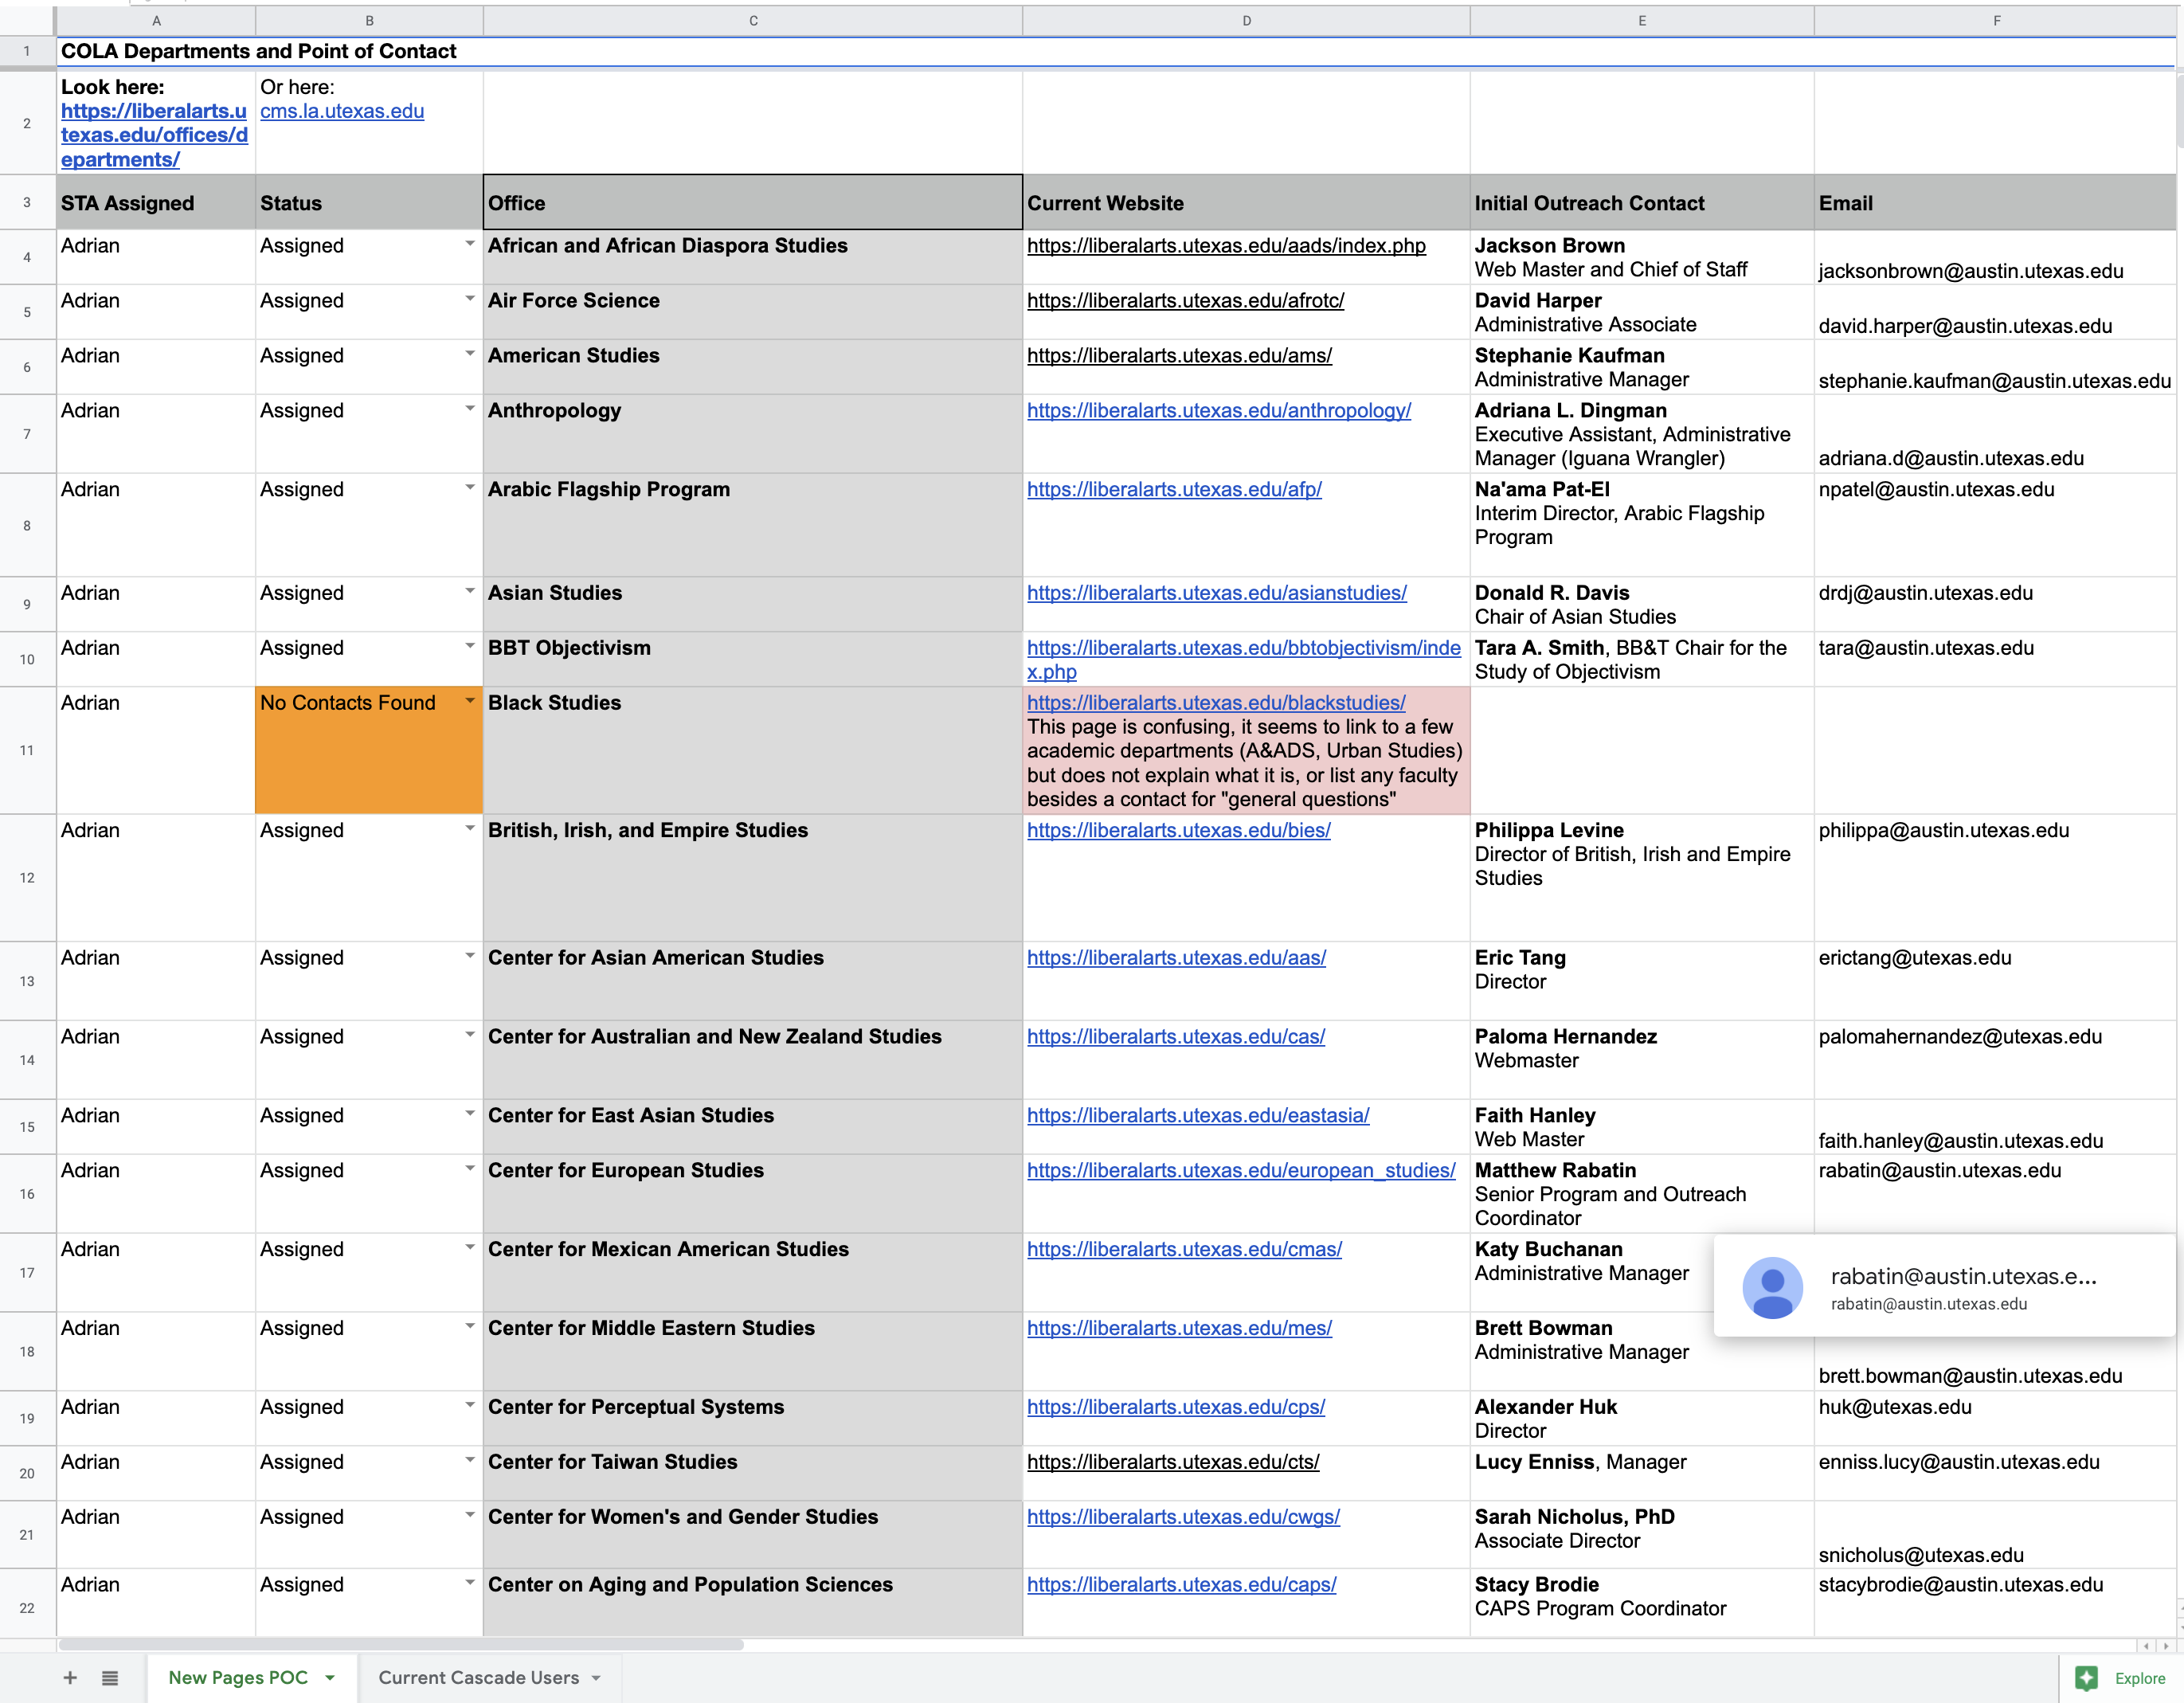Open the afrotc website link
2184x1703 pixels.
(x=1185, y=300)
